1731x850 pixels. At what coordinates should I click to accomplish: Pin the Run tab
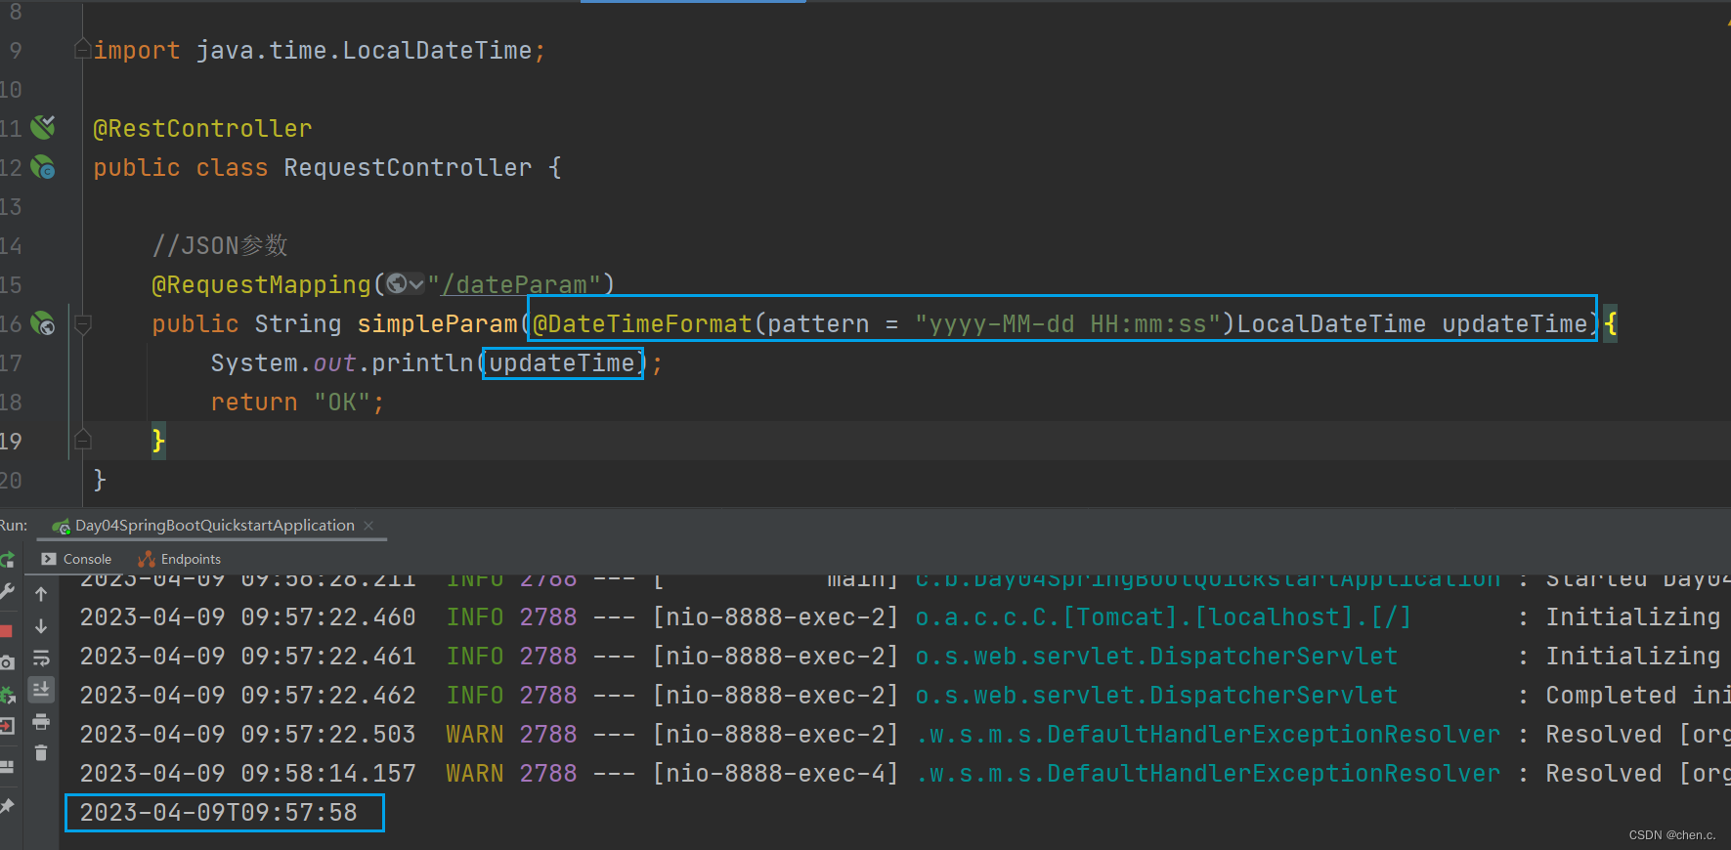[7, 806]
